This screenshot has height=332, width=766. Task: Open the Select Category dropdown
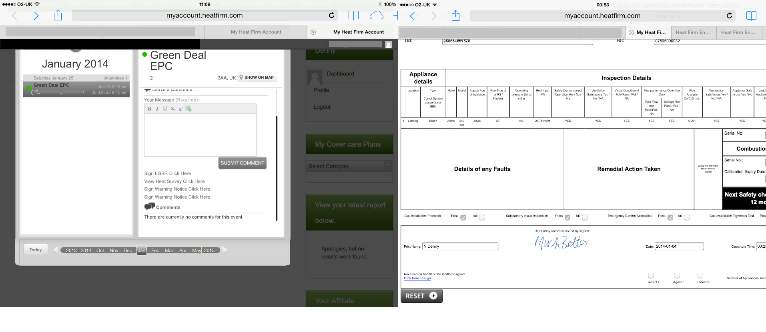click(349, 166)
